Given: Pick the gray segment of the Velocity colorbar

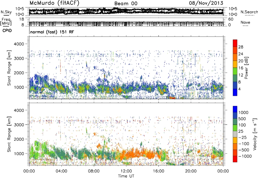Looking at the screenshot, I should click(x=235, y=134).
